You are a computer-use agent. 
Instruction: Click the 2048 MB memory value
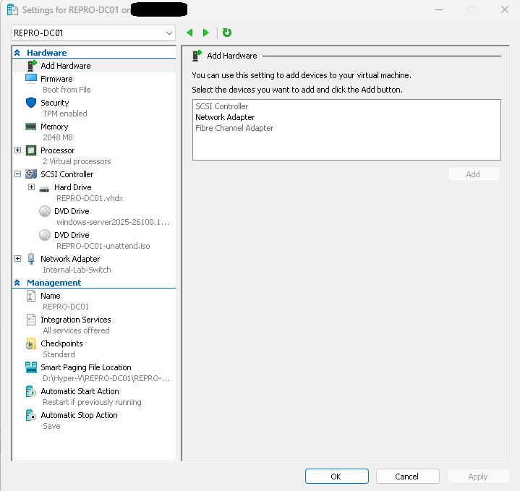(x=58, y=137)
